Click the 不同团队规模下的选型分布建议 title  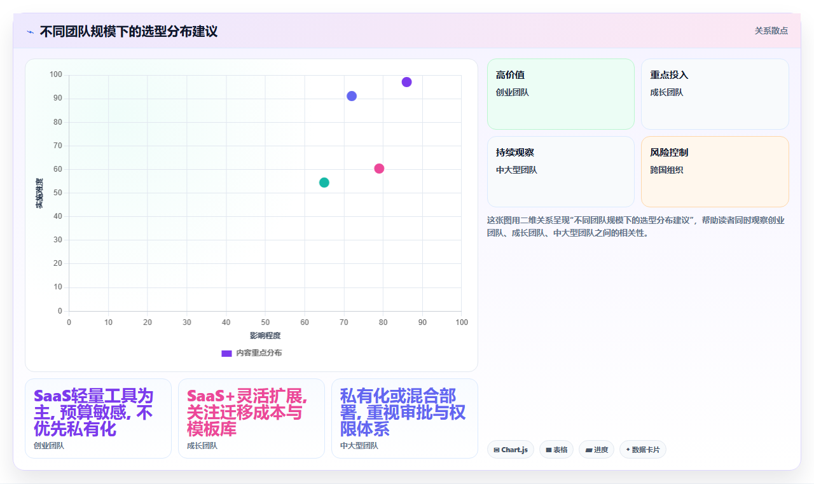pyautogui.click(x=128, y=31)
